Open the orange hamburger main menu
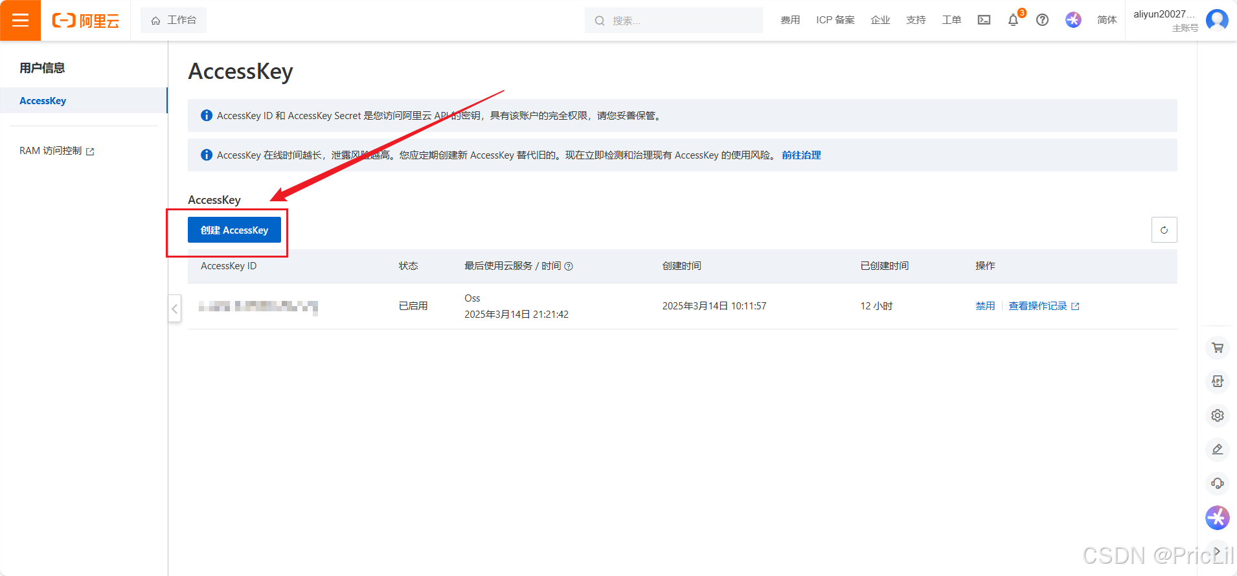The height and width of the screenshot is (576, 1237). point(20,20)
